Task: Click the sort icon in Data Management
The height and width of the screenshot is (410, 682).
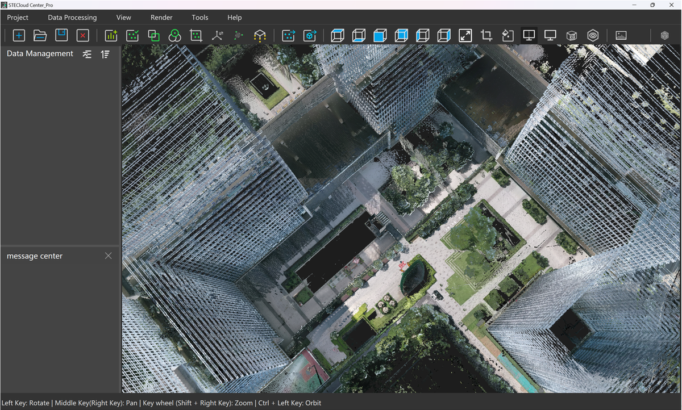Action: click(x=105, y=54)
